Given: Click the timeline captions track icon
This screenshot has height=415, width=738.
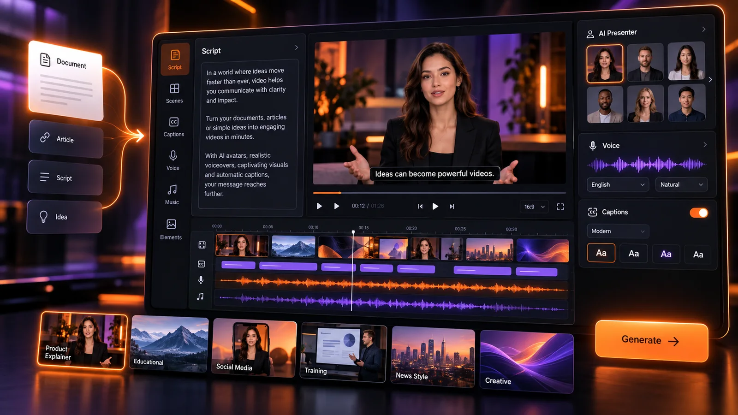Looking at the screenshot, I should click(x=202, y=264).
